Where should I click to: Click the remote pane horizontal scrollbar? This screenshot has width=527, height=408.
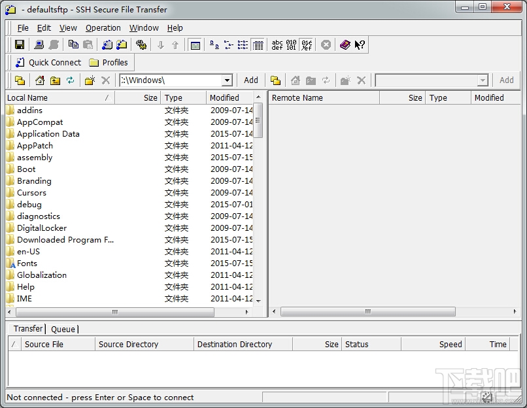[x=368, y=312]
